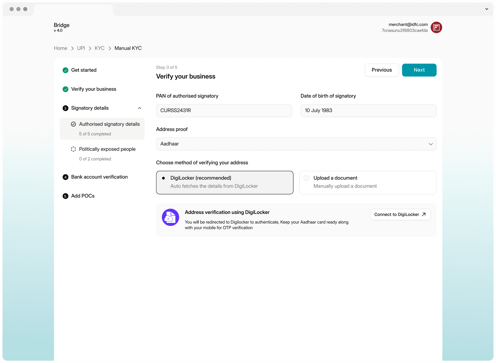This screenshot has height=363, width=496.
Task: Click the dashed circle icon for Politically exposed people
Action: (x=73, y=149)
